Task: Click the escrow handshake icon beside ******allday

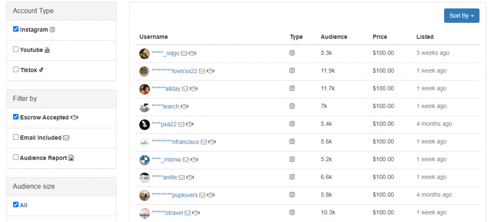Action: [194, 89]
